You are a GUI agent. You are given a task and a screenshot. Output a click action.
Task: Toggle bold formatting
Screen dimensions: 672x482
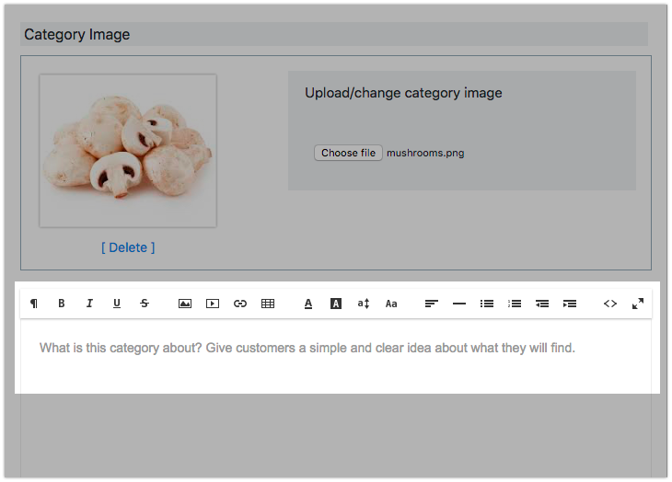click(62, 304)
